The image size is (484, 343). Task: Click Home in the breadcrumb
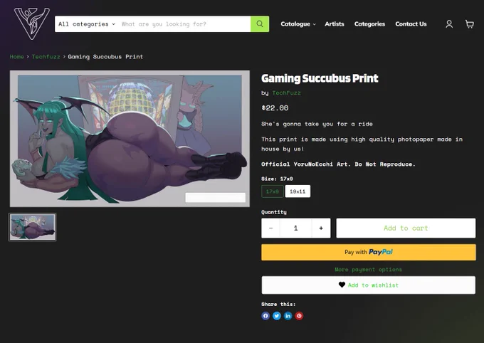[16, 56]
